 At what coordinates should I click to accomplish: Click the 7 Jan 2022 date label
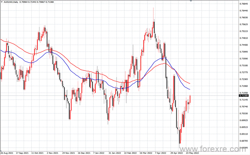tap(99, 153)
